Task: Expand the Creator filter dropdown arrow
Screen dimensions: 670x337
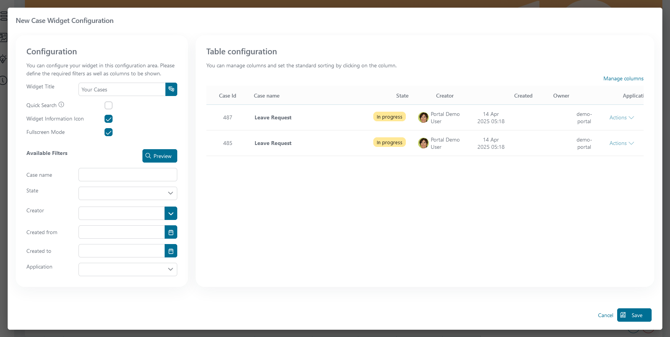Action: (x=171, y=213)
